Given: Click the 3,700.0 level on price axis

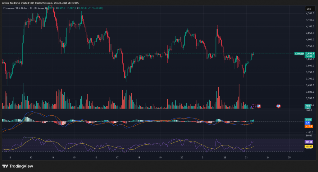Looking at the screenshot, I should tap(310, 79).
